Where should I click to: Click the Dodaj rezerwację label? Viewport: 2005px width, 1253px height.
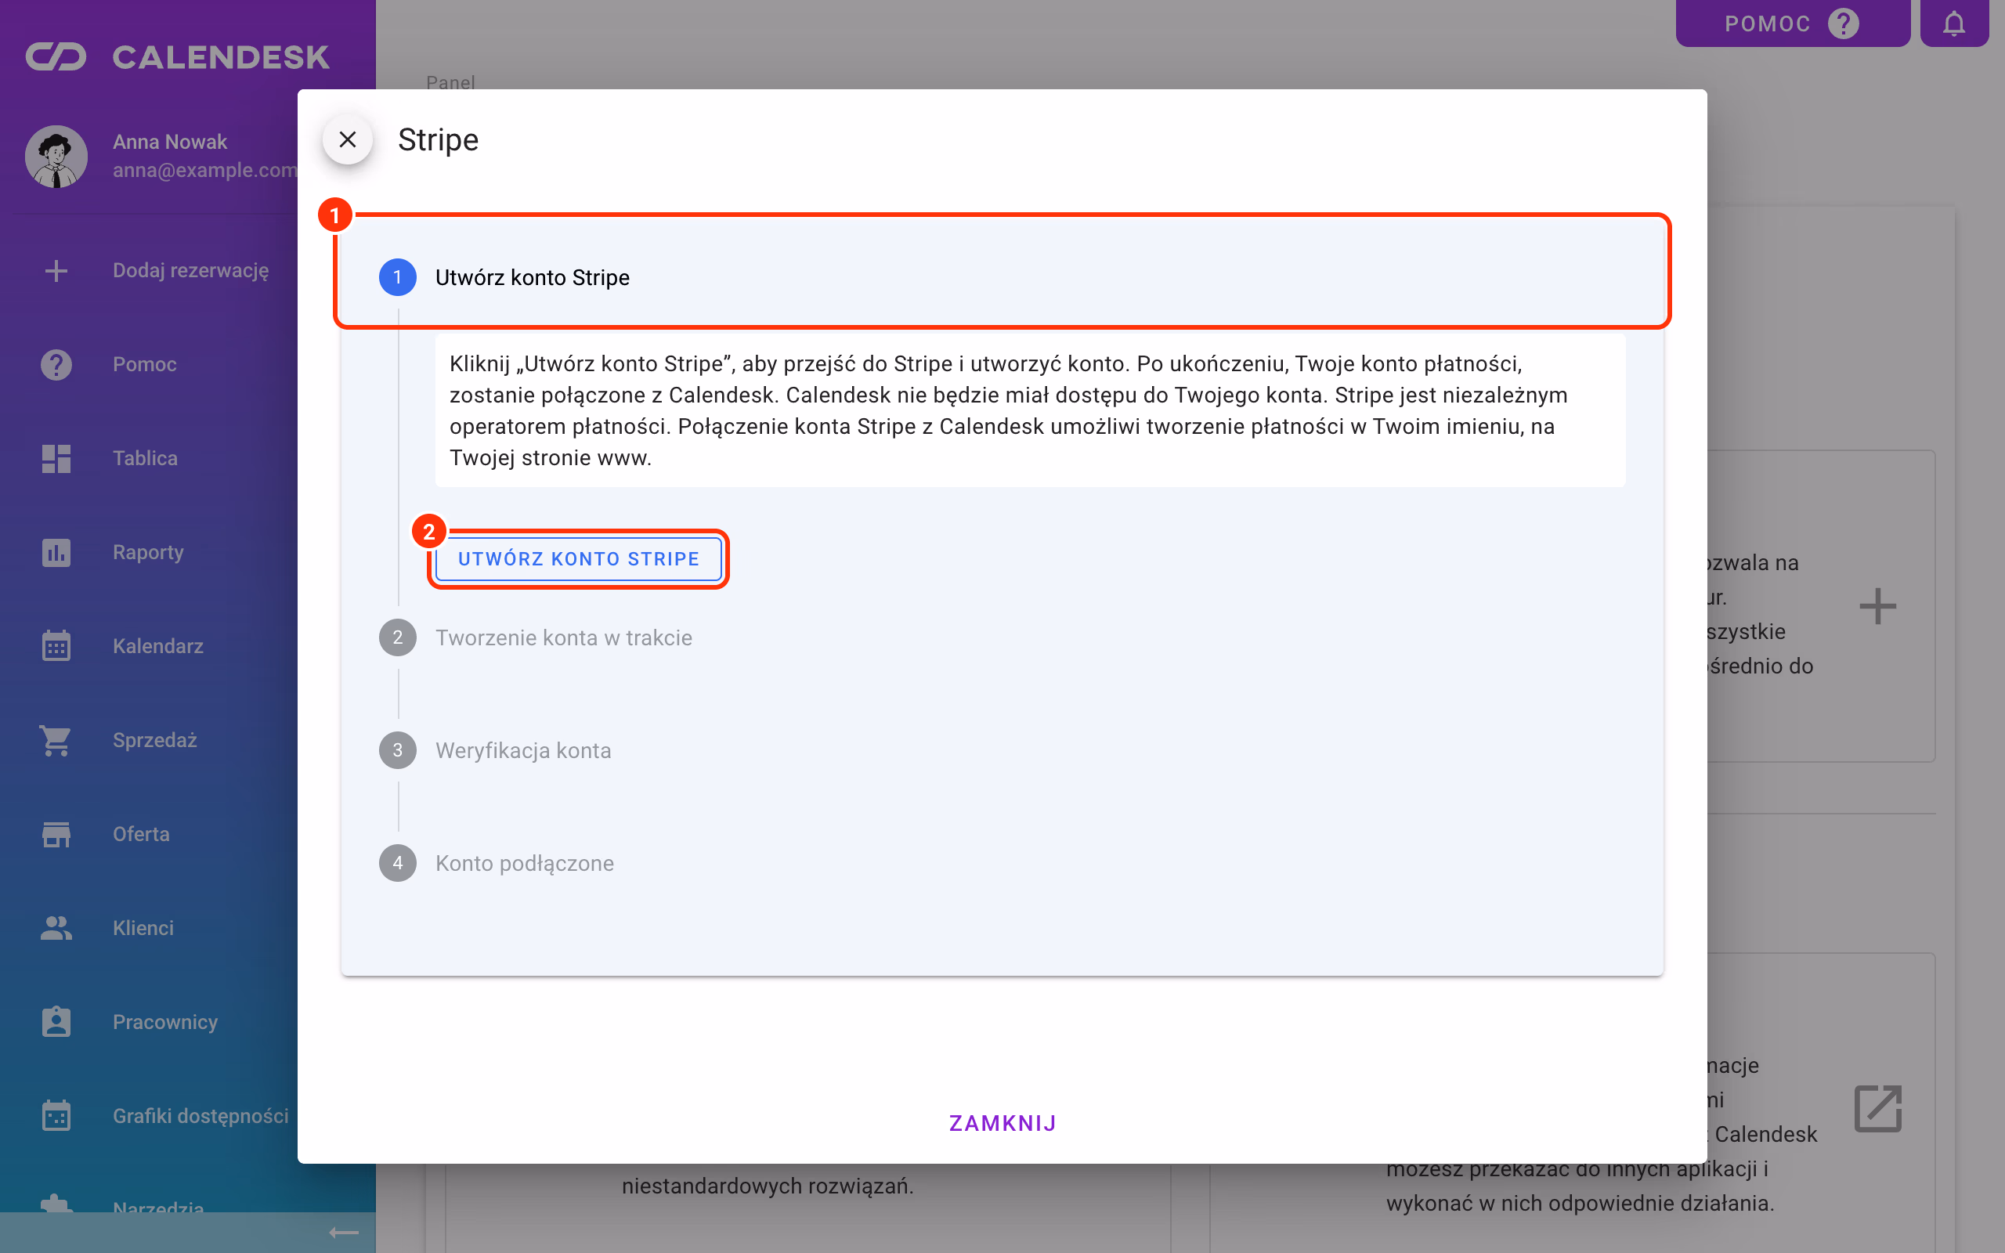[190, 270]
